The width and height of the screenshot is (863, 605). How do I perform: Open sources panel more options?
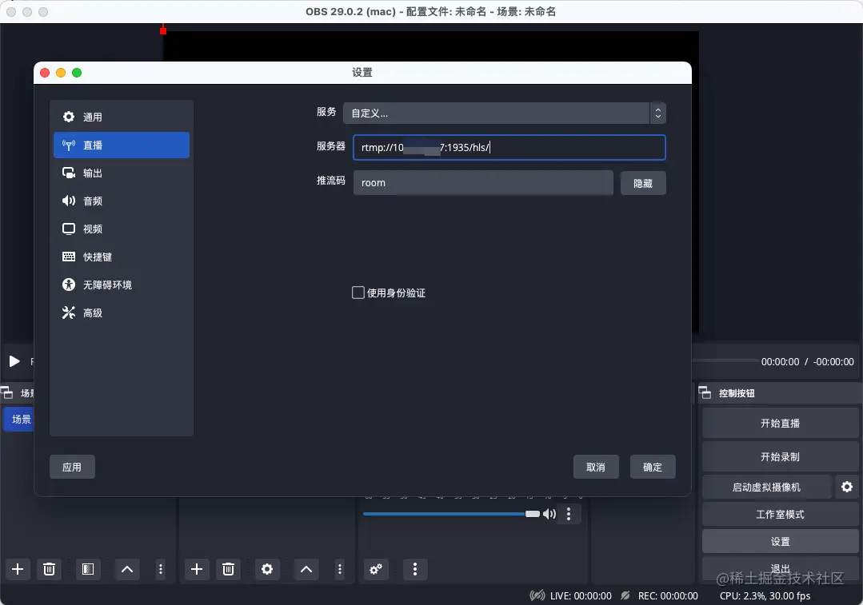pos(340,569)
